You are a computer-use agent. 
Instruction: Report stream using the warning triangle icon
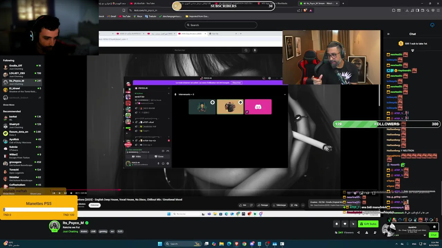point(366,232)
